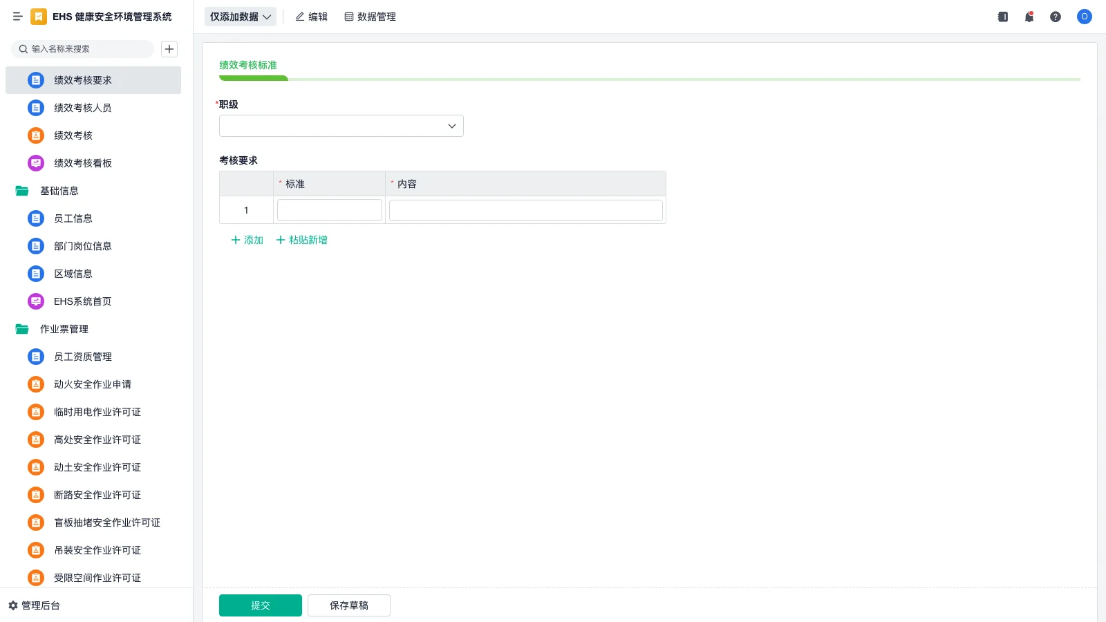The image size is (1106, 622).
Task: Open the 数据管理 view
Action: (370, 17)
